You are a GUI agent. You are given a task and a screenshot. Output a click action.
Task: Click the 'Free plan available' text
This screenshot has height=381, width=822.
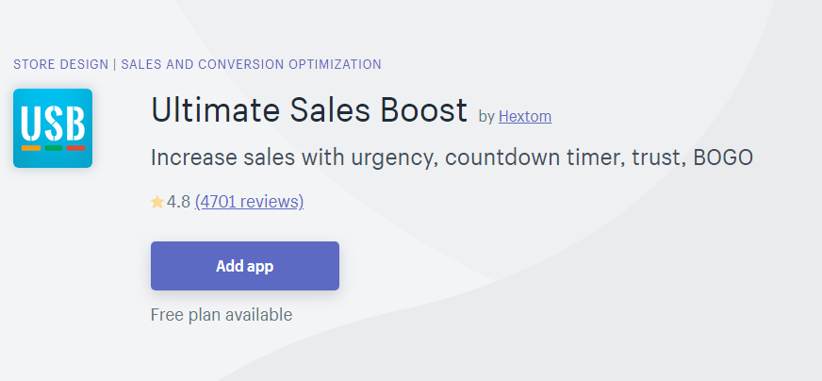[222, 315]
